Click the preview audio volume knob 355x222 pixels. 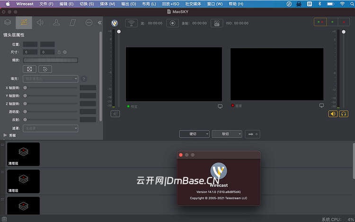119,32
